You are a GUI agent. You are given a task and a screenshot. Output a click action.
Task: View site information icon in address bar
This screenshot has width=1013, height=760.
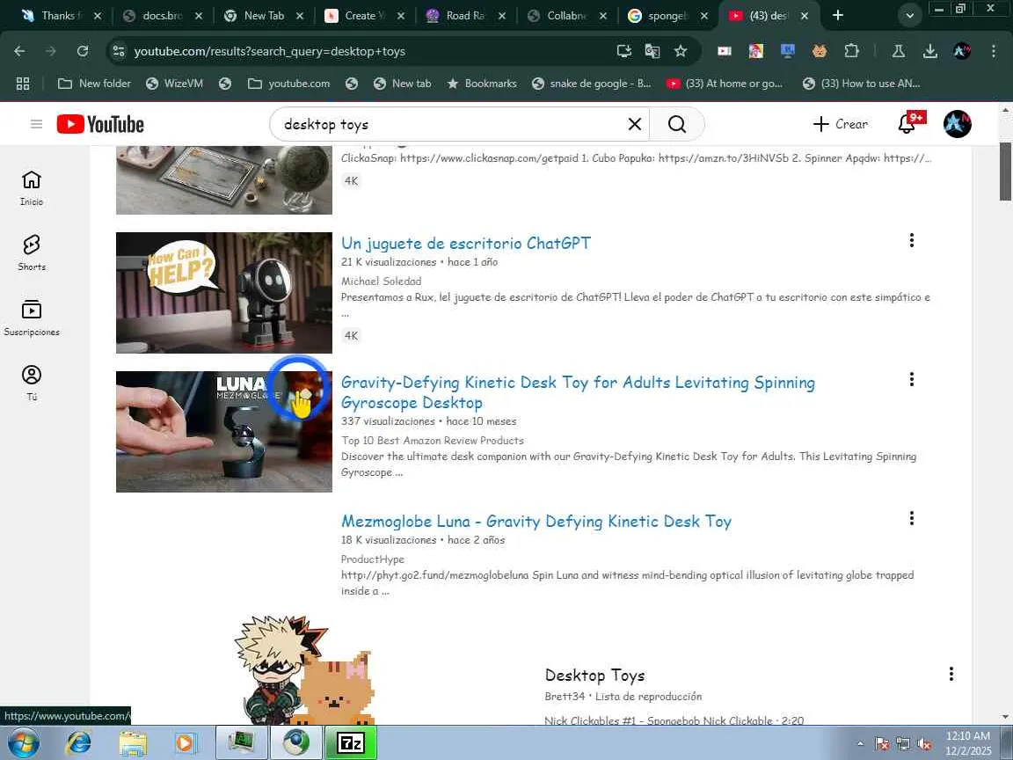[118, 51]
